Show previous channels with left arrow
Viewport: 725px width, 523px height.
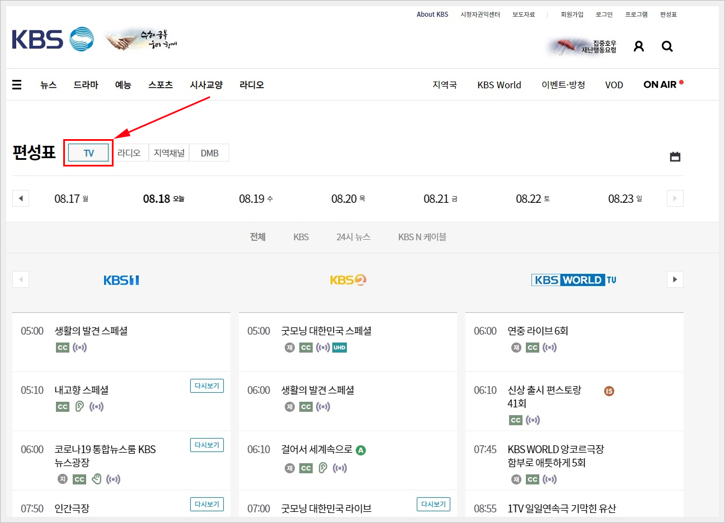[x=21, y=279]
